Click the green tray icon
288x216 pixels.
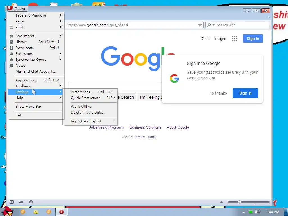(251, 212)
